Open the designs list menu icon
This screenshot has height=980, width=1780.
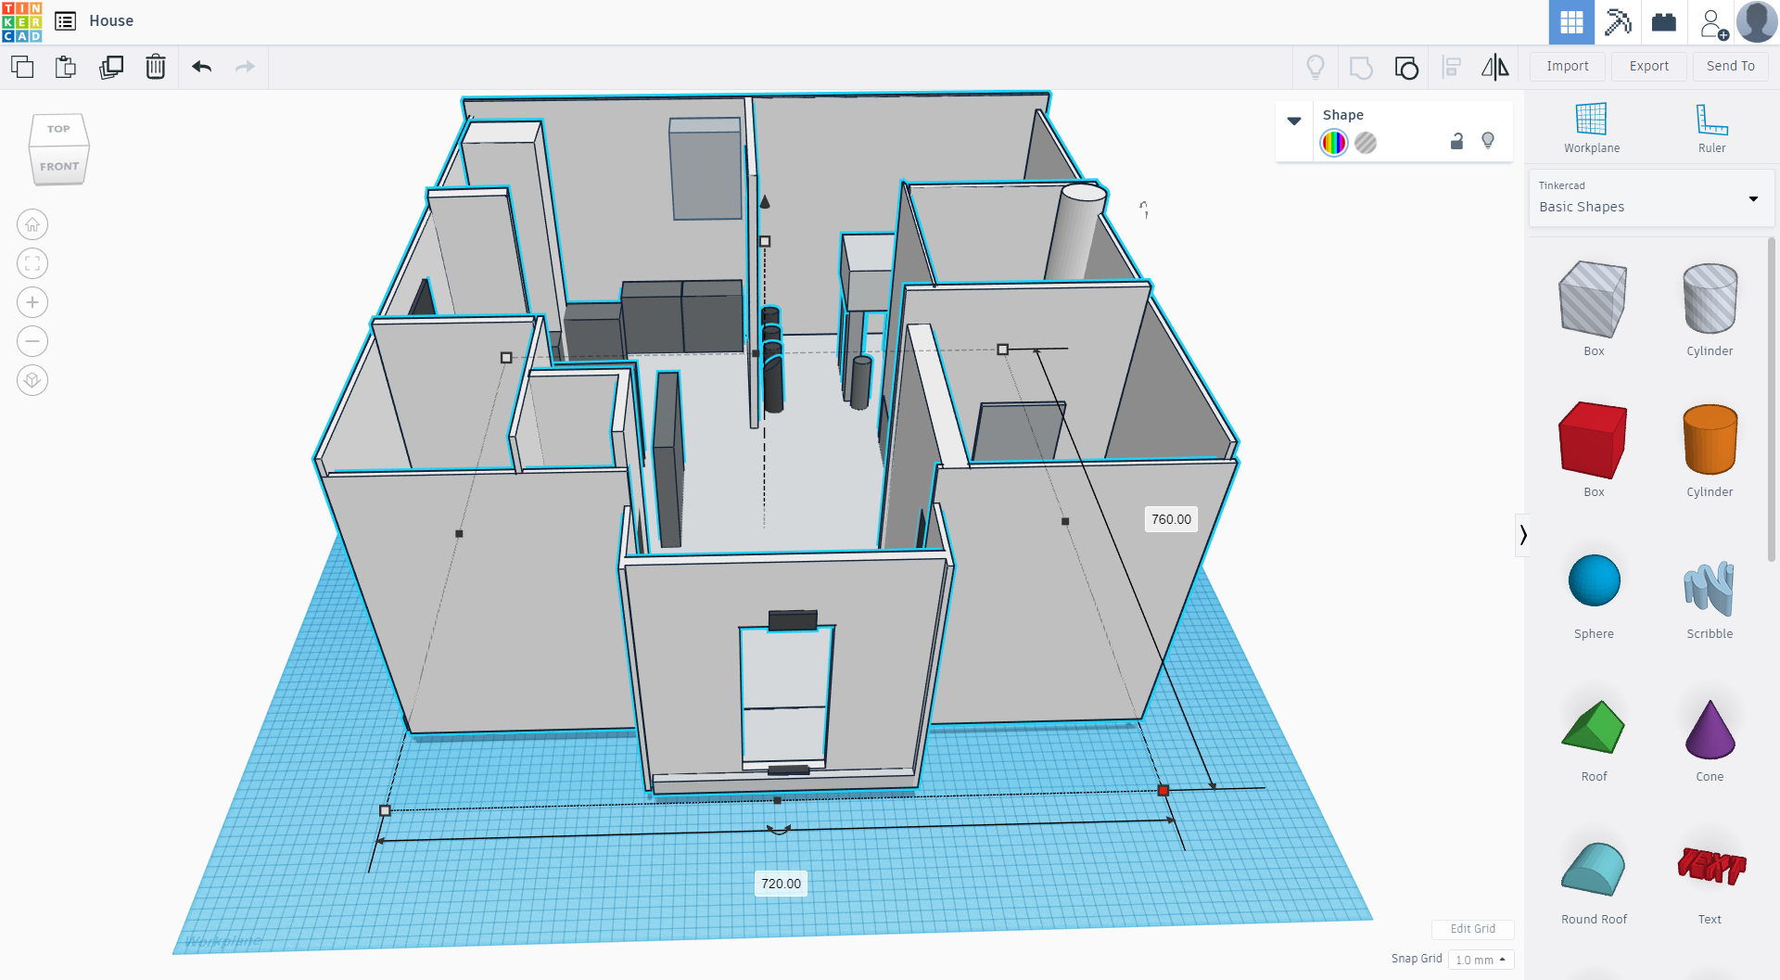point(65,20)
